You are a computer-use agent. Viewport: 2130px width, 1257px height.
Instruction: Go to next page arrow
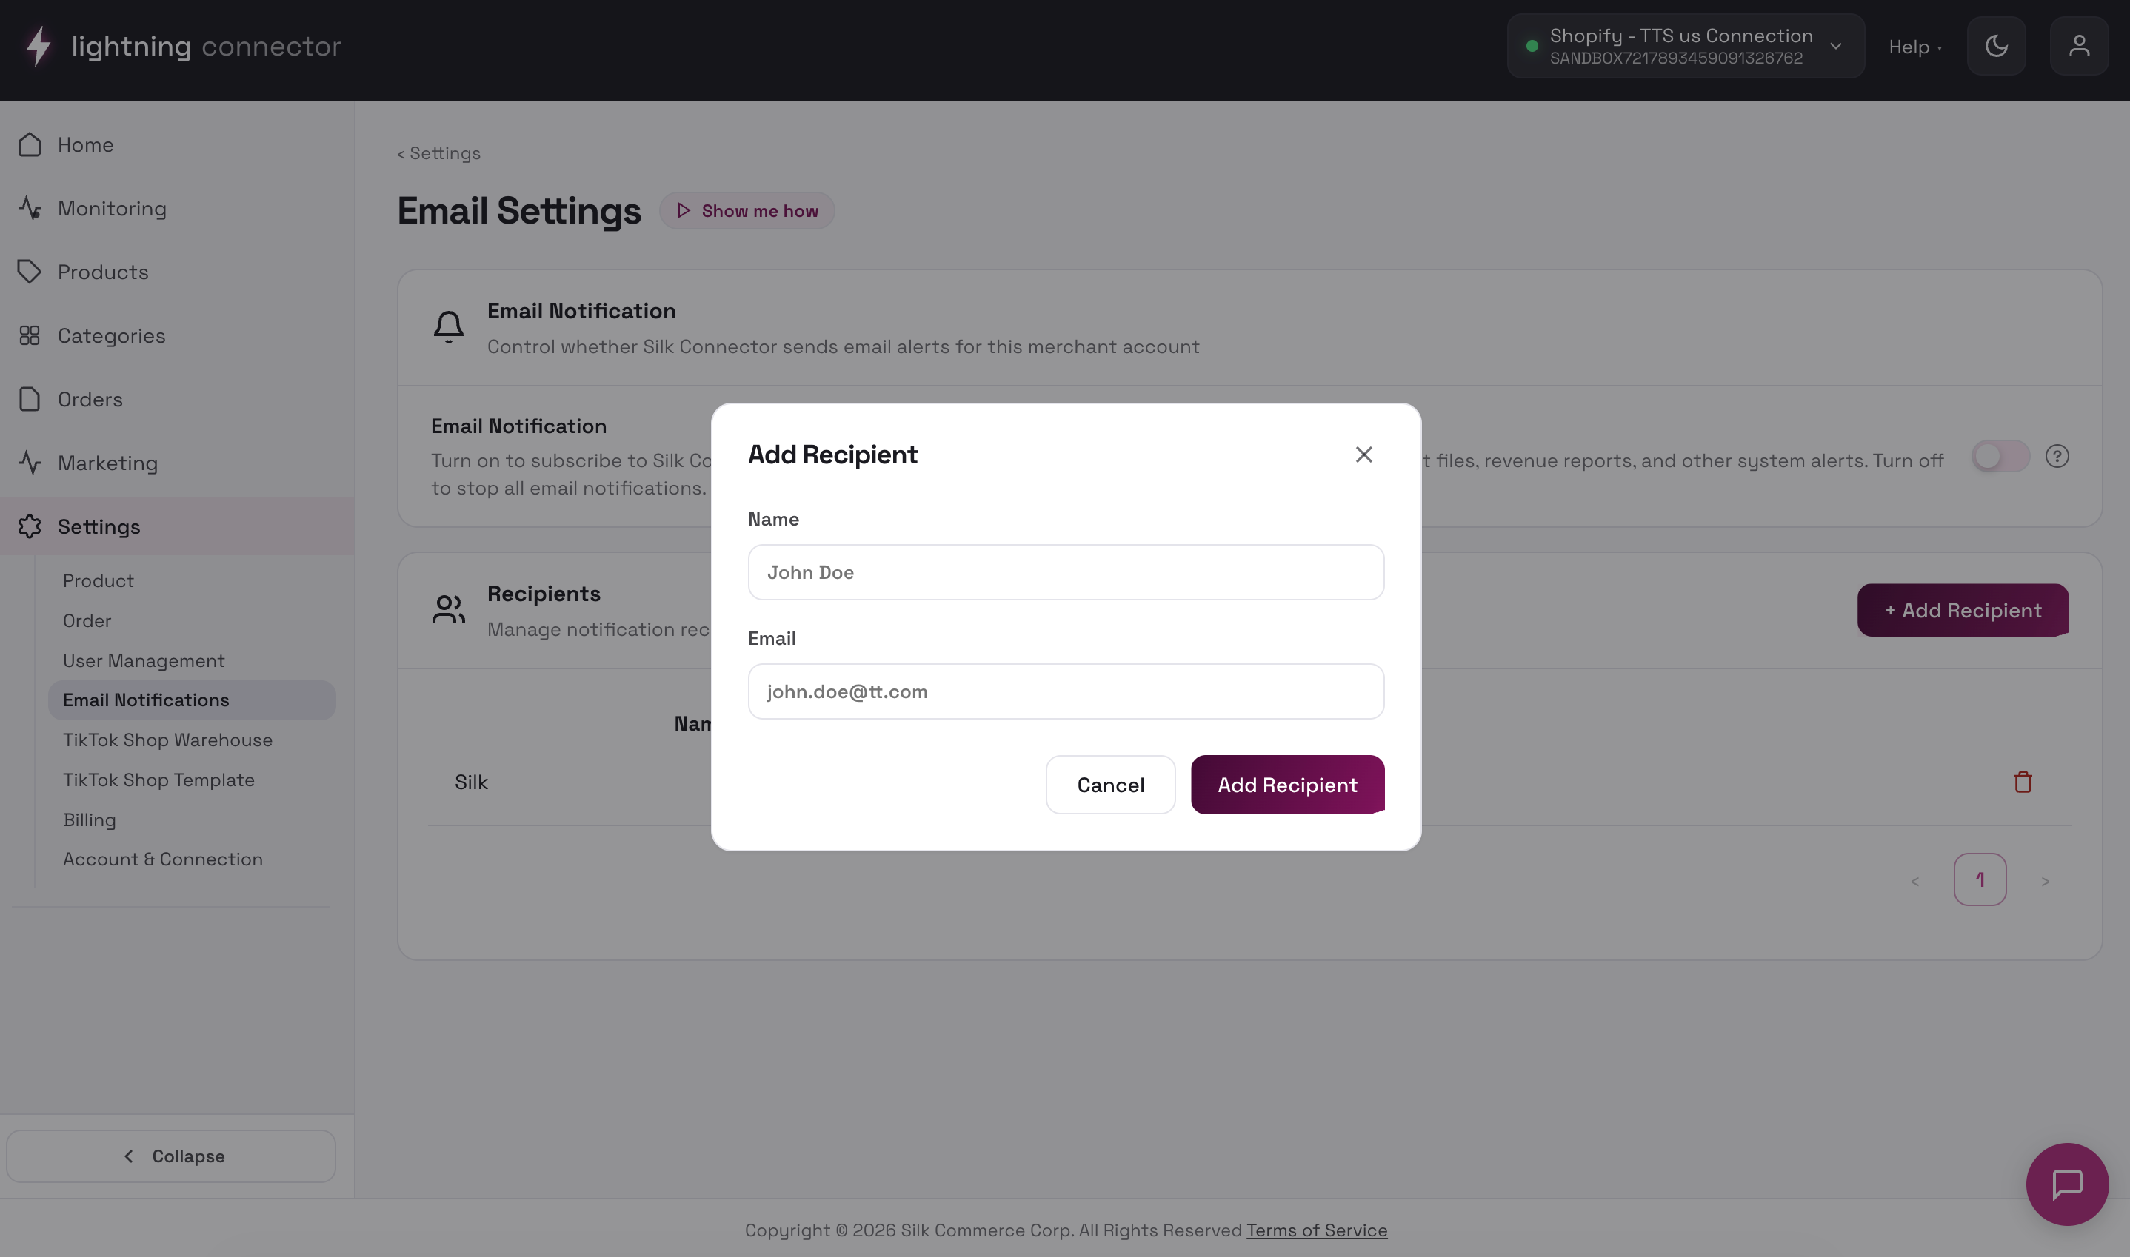coord(2044,882)
